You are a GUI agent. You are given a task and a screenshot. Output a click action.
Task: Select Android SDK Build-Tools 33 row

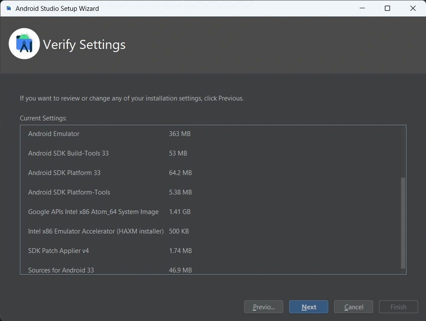click(68, 153)
